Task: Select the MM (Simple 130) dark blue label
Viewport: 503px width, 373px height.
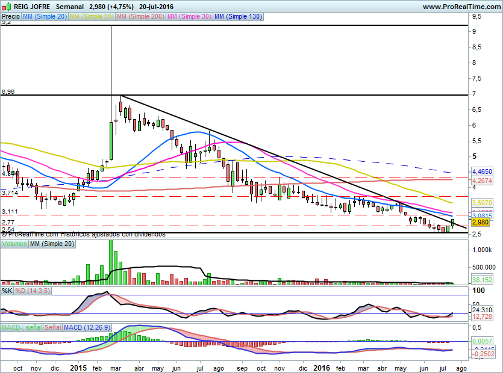Action: [238, 17]
